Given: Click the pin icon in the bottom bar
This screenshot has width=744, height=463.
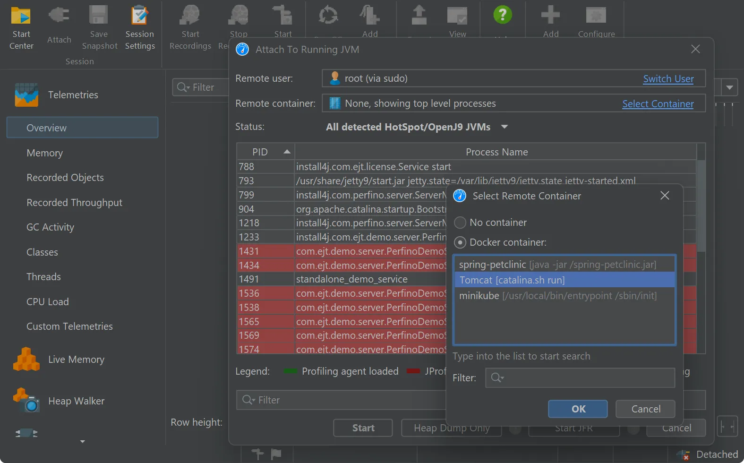Looking at the screenshot, I should [257, 454].
